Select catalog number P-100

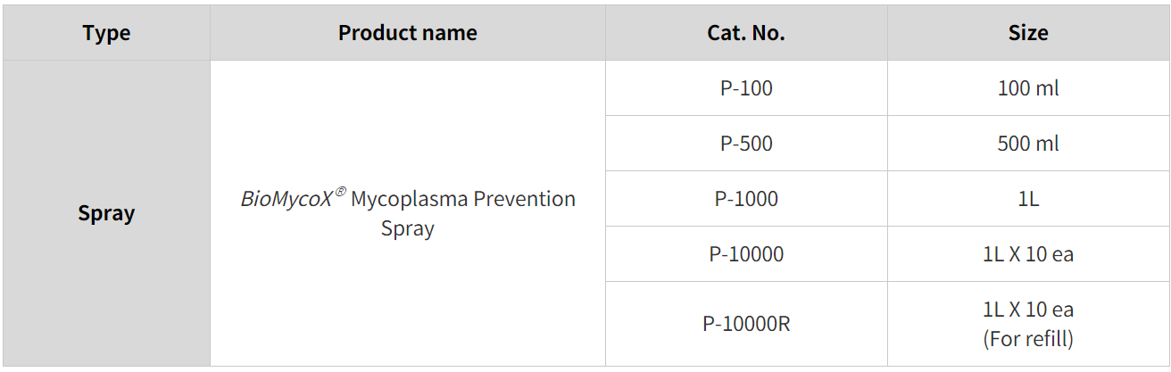click(x=745, y=88)
